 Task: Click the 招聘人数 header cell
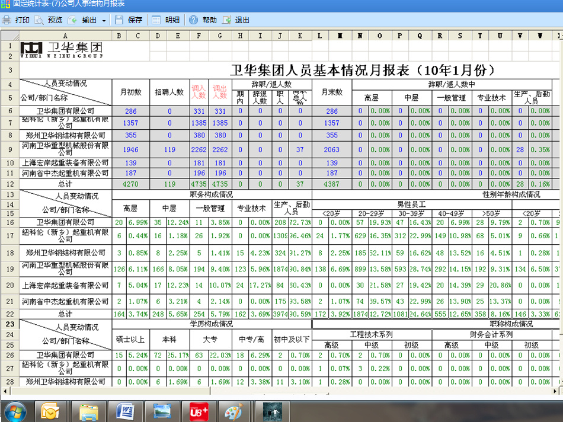[x=169, y=92]
